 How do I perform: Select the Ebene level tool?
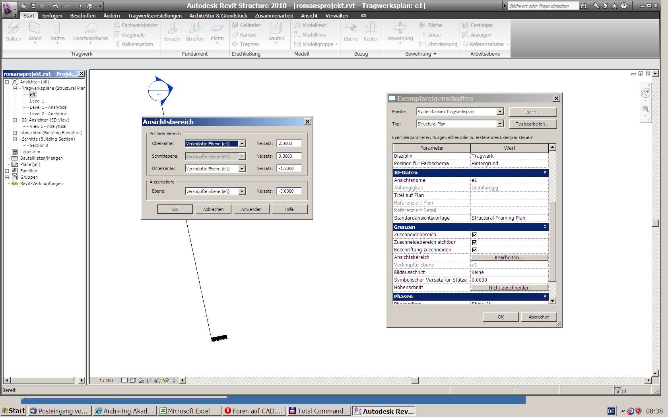tap(351, 32)
